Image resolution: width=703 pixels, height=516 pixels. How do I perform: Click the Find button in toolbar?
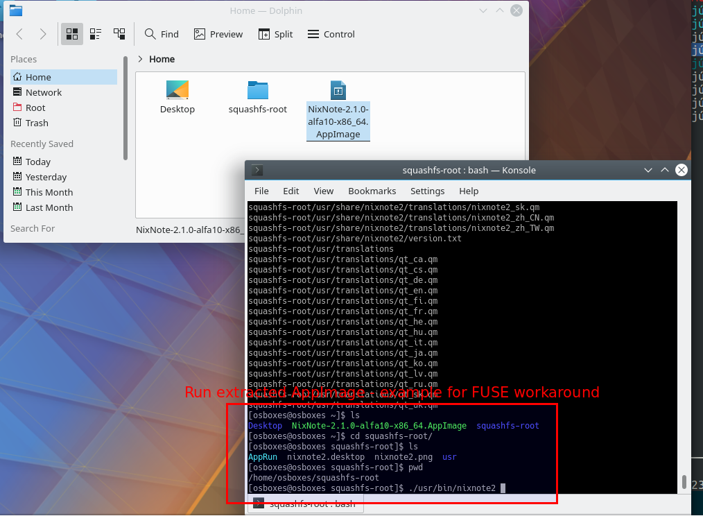pos(162,34)
